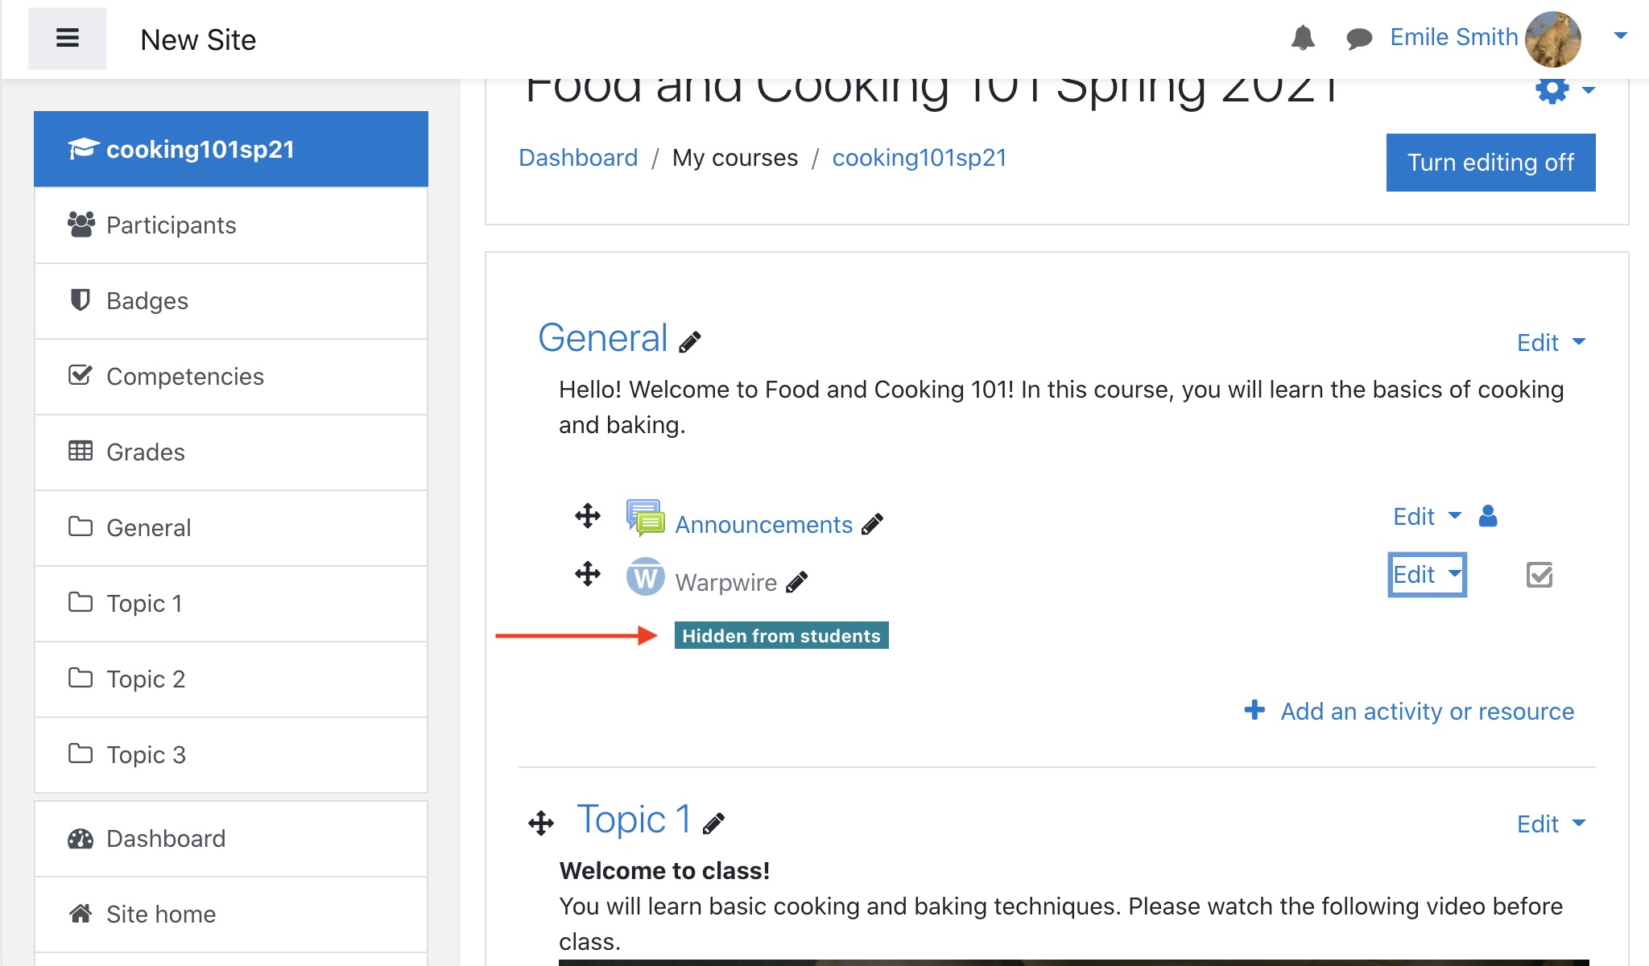Viewport: 1649px width, 966px height.
Task: Open the hamburger navigation menu
Action: (x=68, y=39)
